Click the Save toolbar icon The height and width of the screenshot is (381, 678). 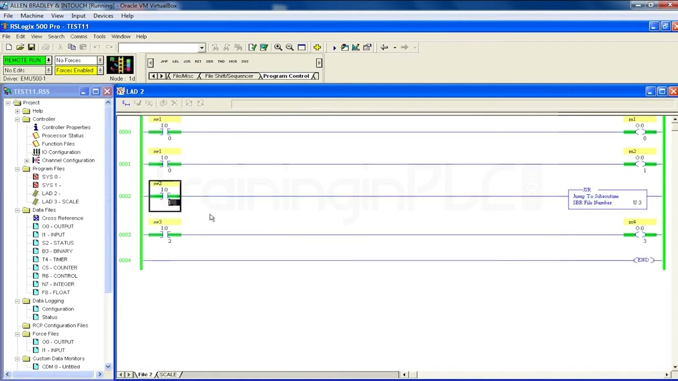click(31, 47)
